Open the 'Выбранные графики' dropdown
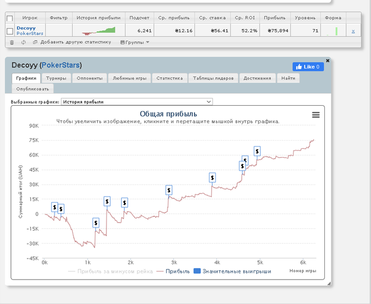 (137, 102)
